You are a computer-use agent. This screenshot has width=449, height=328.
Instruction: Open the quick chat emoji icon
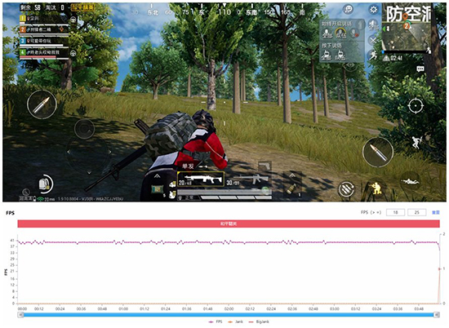click(x=349, y=10)
